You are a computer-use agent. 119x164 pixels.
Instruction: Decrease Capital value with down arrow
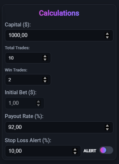[x=107, y=37]
